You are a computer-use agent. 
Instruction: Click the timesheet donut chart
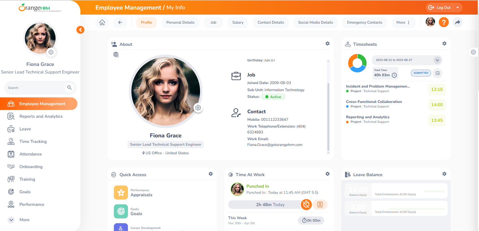tap(357, 63)
